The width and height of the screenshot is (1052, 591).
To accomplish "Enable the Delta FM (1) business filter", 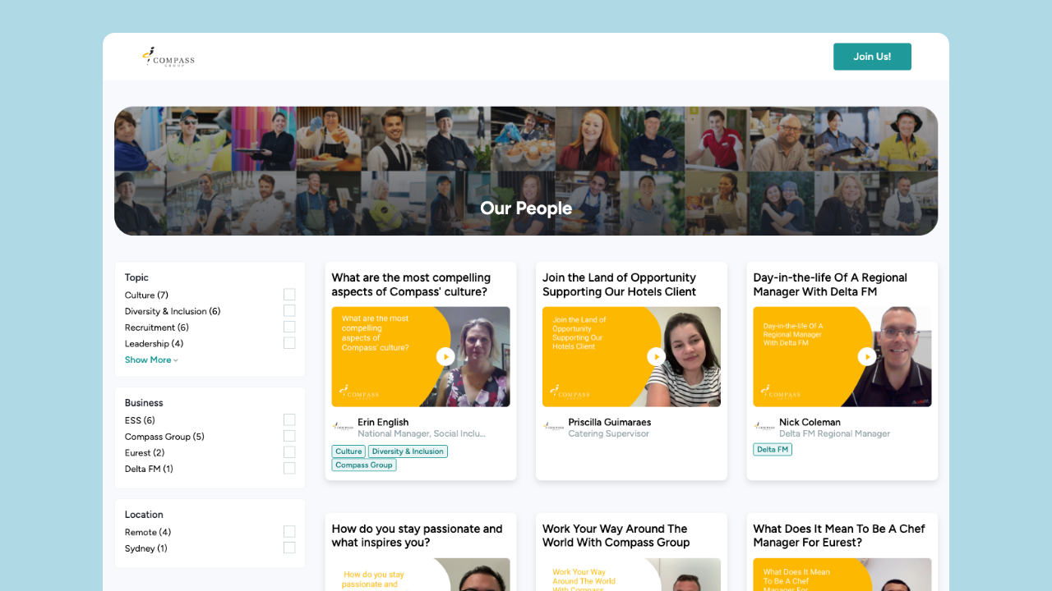I will point(289,468).
